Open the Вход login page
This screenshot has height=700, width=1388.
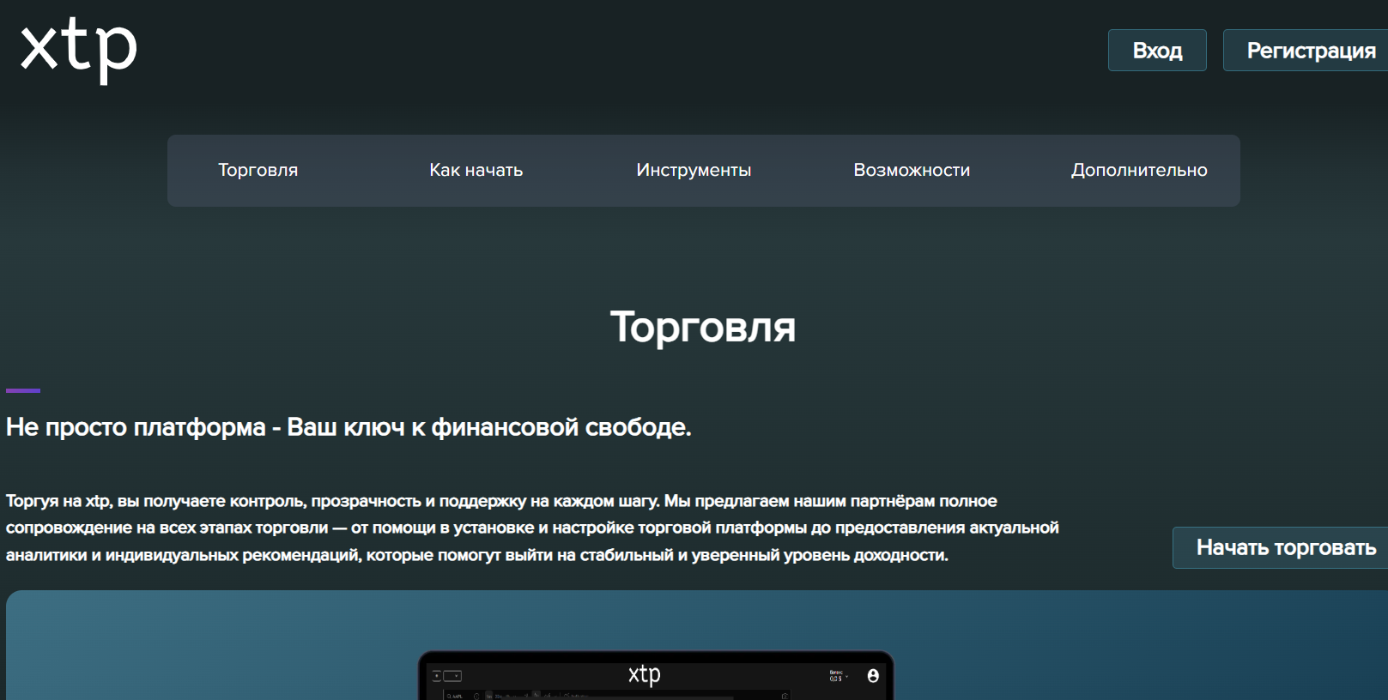tap(1156, 51)
